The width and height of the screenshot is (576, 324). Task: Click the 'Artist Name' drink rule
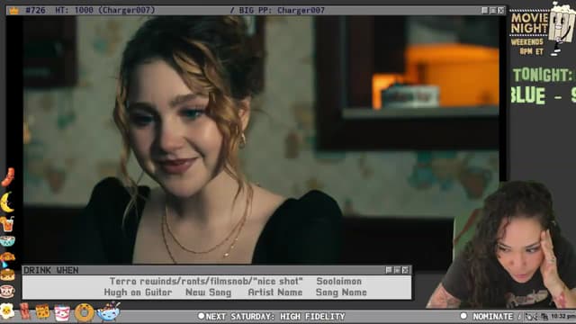275,292
